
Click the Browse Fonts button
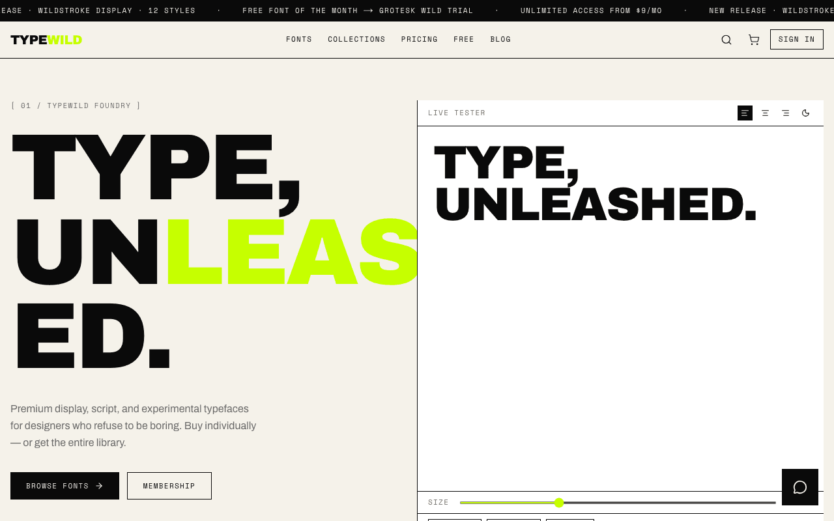pyautogui.click(x=65, y=486)
